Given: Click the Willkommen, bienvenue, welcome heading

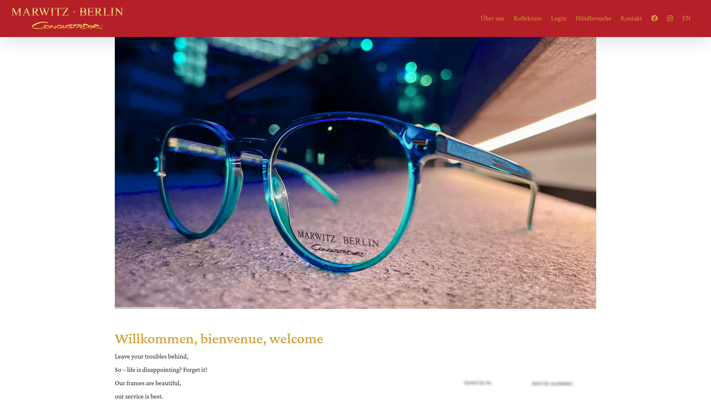Looking at the screenshot, I should point(219,339).
